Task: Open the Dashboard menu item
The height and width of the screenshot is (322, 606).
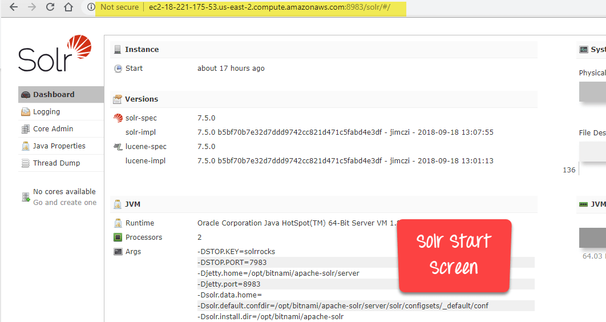Action: (x=54, y=95)
